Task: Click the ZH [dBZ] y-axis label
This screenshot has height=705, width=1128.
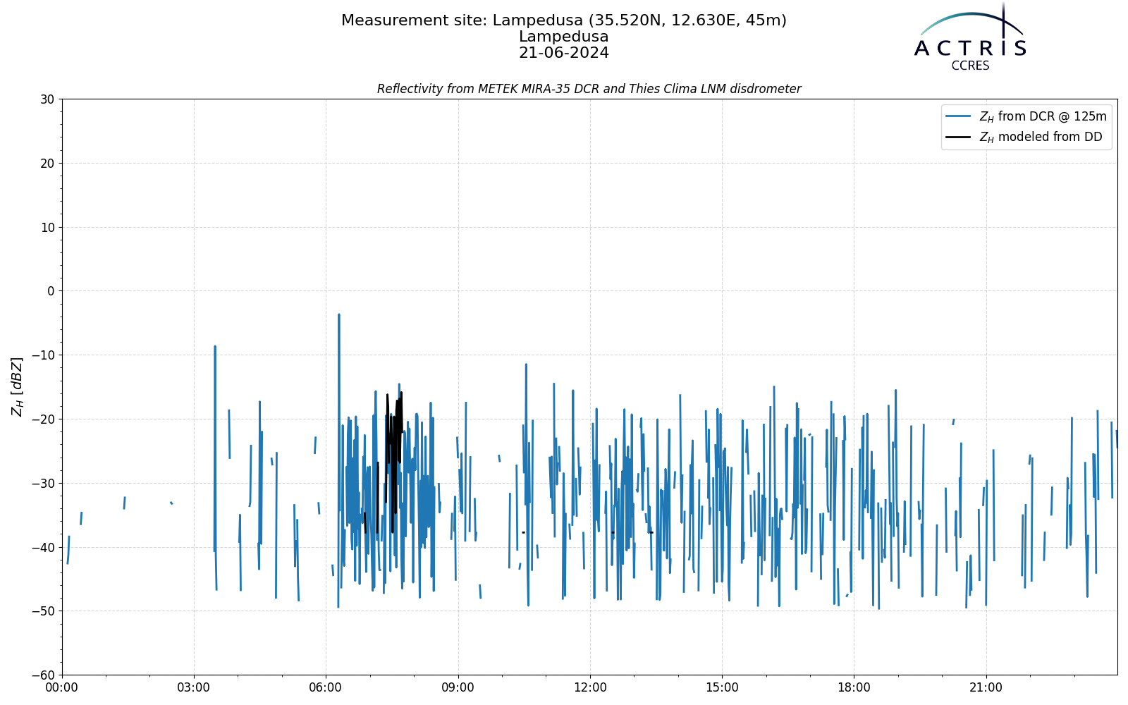Action: coord(17,386)
